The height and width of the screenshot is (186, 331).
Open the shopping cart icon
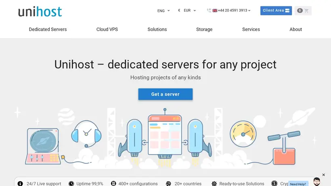pyautogui.click(x=306, y=10)
